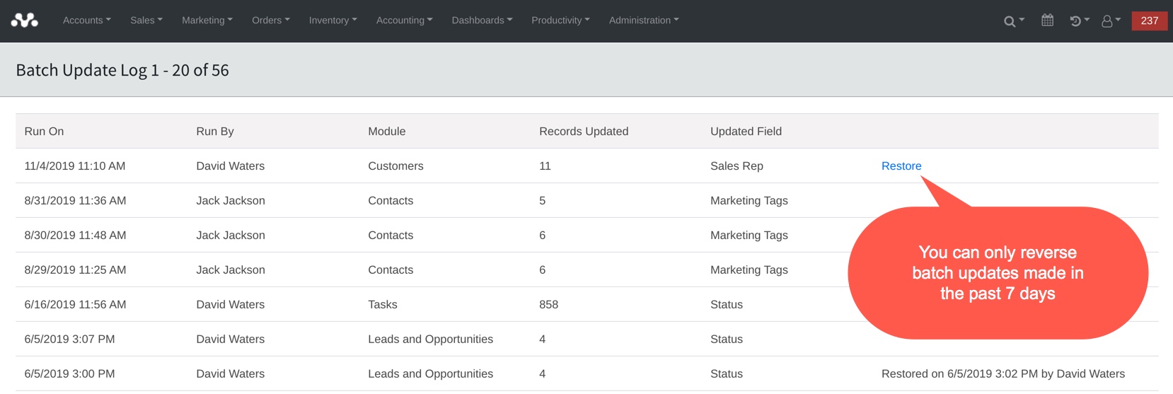Screen dimensions: 1173x394
Task: Open the Administration menu
Action: pyautogui.click(x=644, y=21)
